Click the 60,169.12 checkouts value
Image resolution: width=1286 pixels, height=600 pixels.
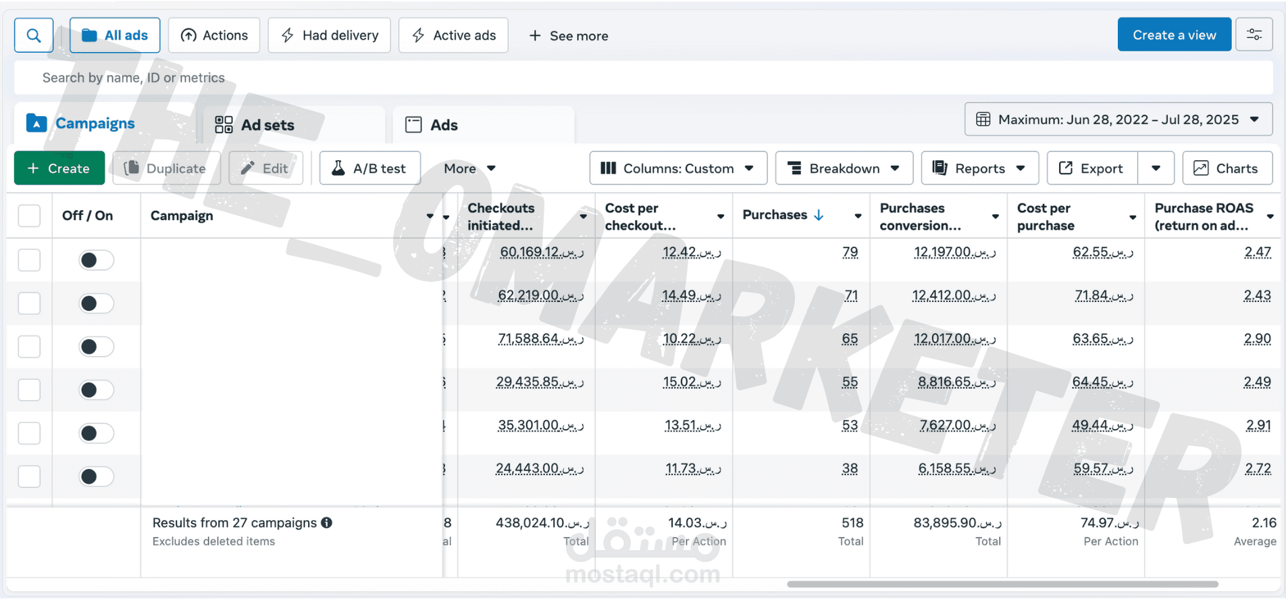point(542,252)
